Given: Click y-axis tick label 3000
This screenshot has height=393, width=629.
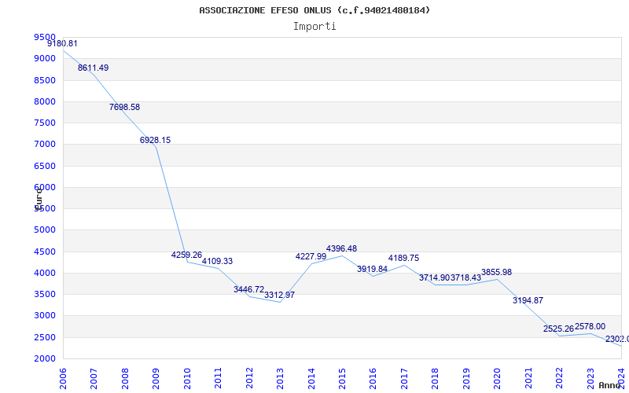Looking at the screenshot, I should click(45, 316).
